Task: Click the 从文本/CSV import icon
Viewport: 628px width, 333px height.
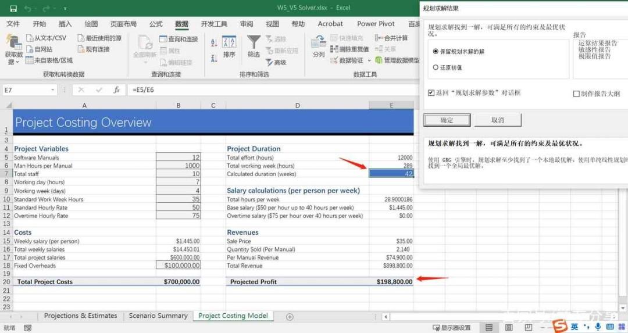Action: click(x=30, y=38)
